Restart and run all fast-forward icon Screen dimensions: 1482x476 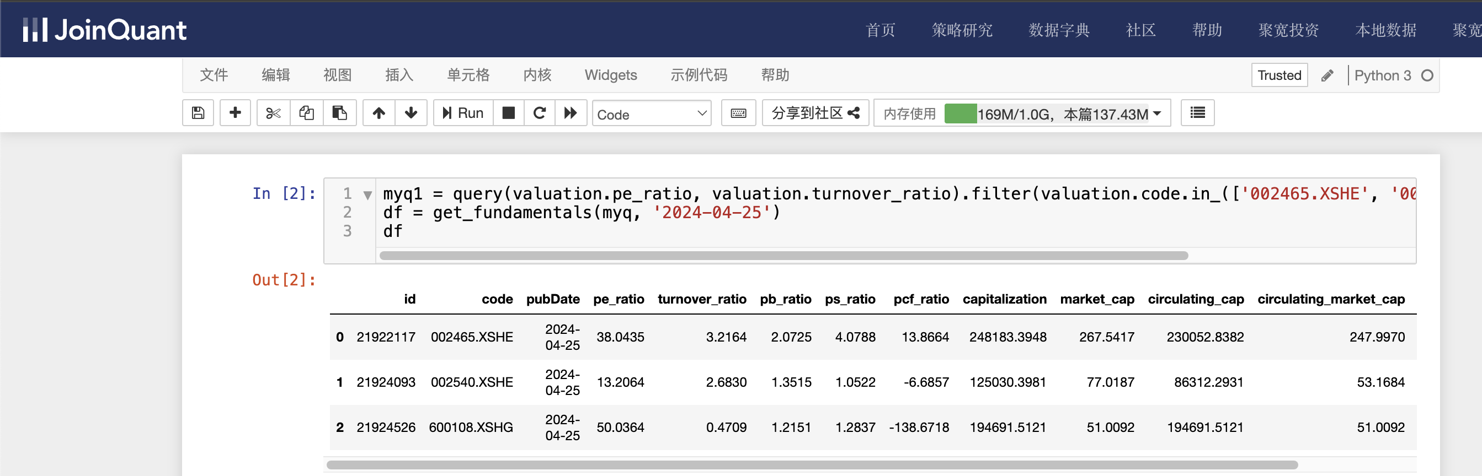pos(571,113)
